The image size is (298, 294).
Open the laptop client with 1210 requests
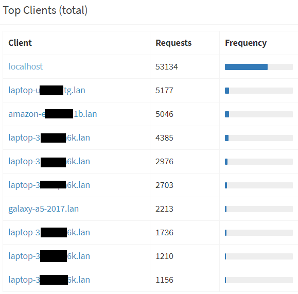point(49,256)
